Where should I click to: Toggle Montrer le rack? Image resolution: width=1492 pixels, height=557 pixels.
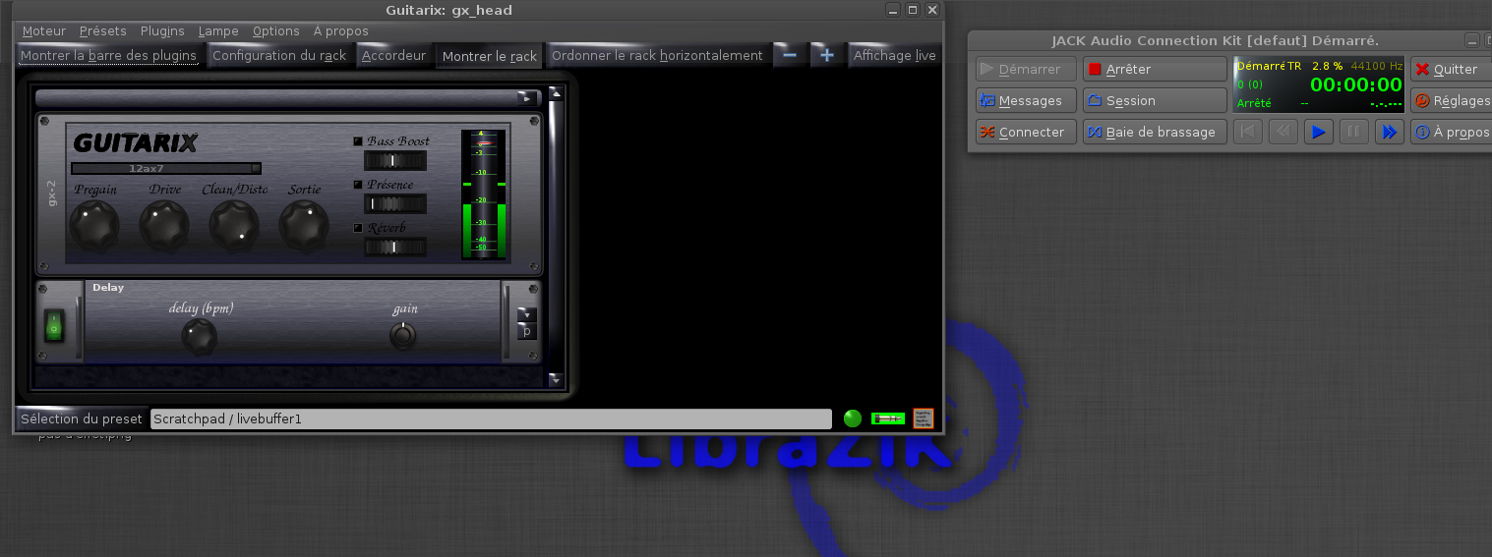click(x=490, y=56)
